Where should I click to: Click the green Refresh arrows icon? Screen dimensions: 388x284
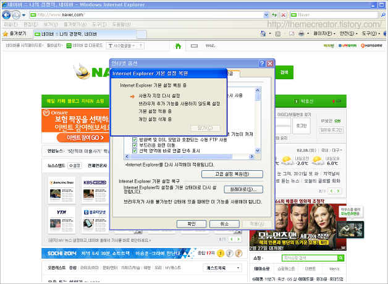[274, 15]
